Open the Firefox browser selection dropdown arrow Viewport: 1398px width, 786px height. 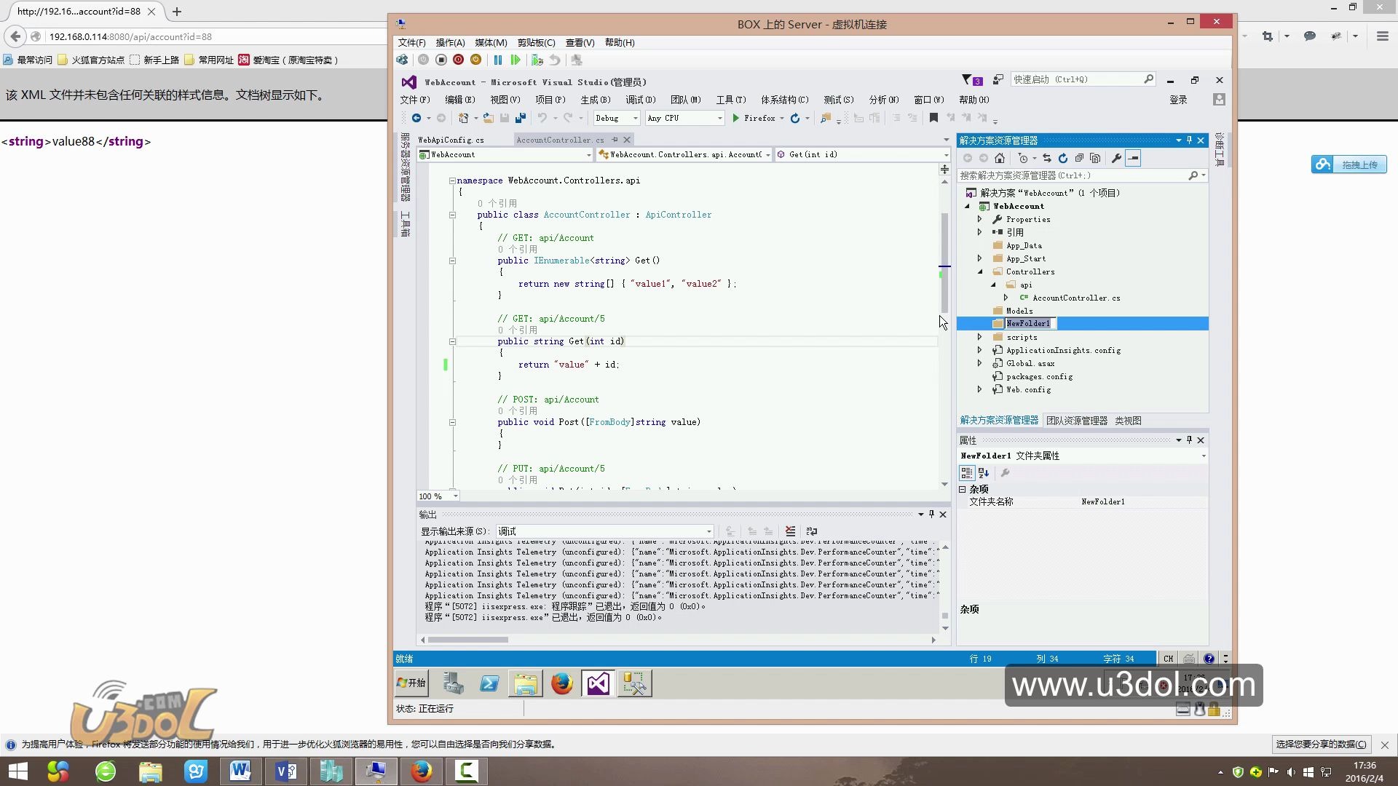click(x=782, y=118)
